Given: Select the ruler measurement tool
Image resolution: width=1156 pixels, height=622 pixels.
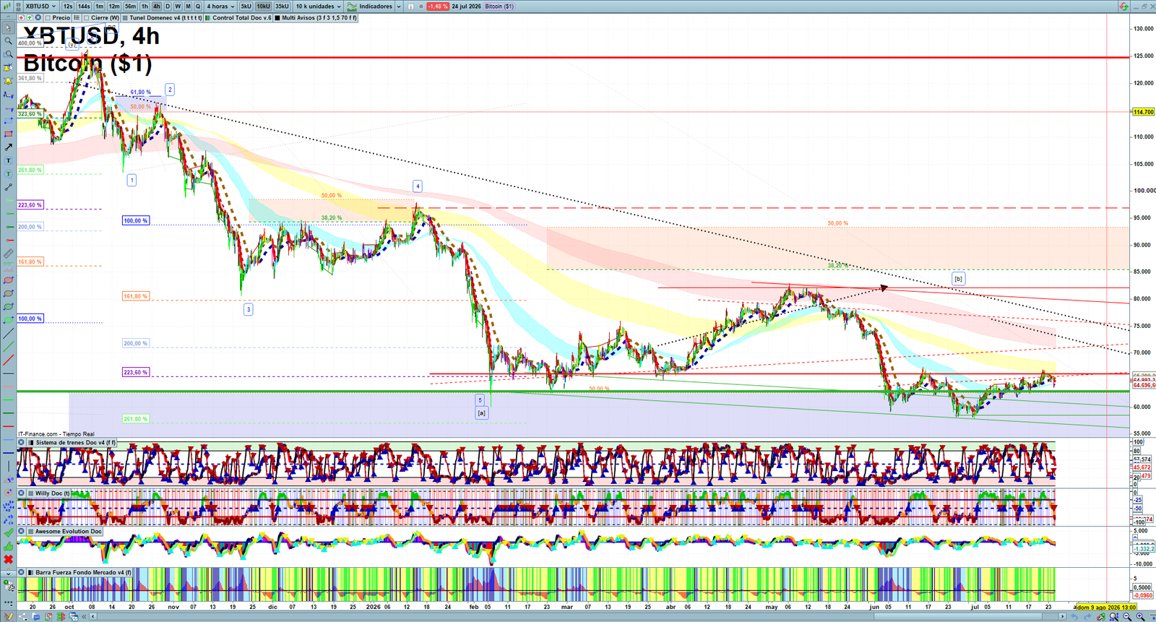Looking at the screenshot, I should (8, 254).
